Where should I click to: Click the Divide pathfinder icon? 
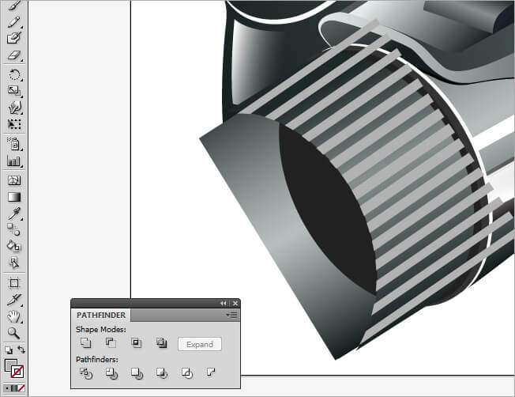coord(85,372)
